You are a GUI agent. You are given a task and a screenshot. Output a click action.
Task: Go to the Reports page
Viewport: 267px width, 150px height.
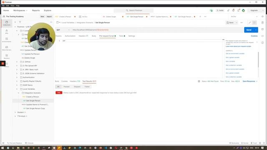[x=36, y=10]
